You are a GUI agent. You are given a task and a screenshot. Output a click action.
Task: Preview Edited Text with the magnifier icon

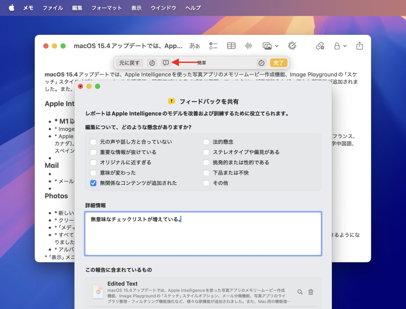pos(300,292)
